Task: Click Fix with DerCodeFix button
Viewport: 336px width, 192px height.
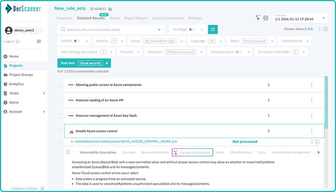Action: click(192, 152)
